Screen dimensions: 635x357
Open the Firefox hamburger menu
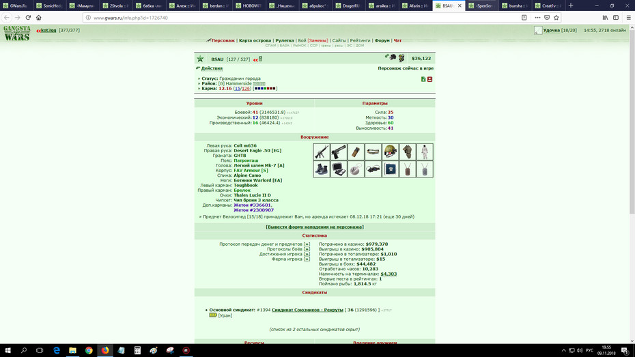tap(628, 17)
